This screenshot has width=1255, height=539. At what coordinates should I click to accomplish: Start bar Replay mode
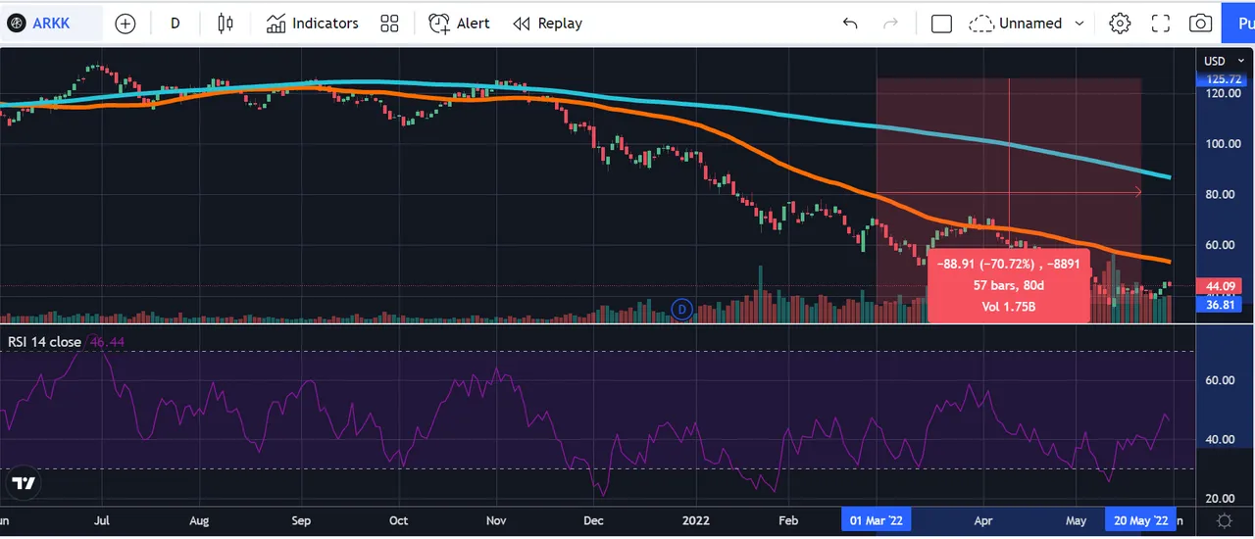coord(548,24)
